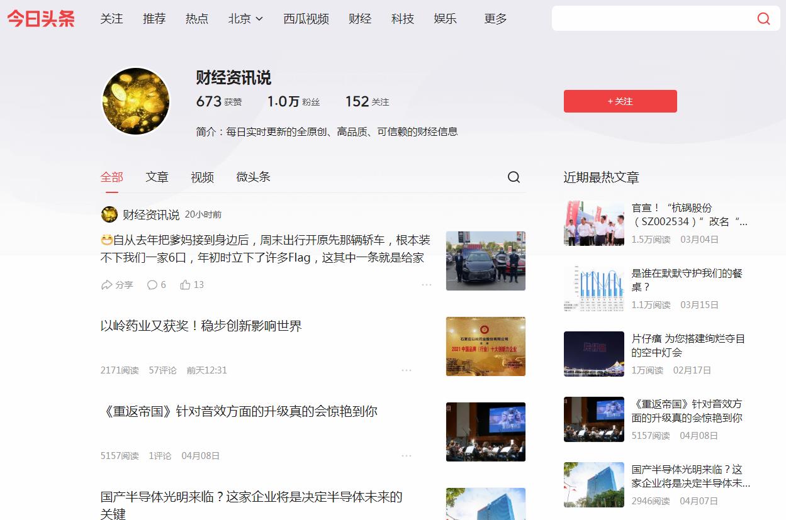
Task: Open the post text 自从去年把爹妈接到身边后
Action: point(266,249)
